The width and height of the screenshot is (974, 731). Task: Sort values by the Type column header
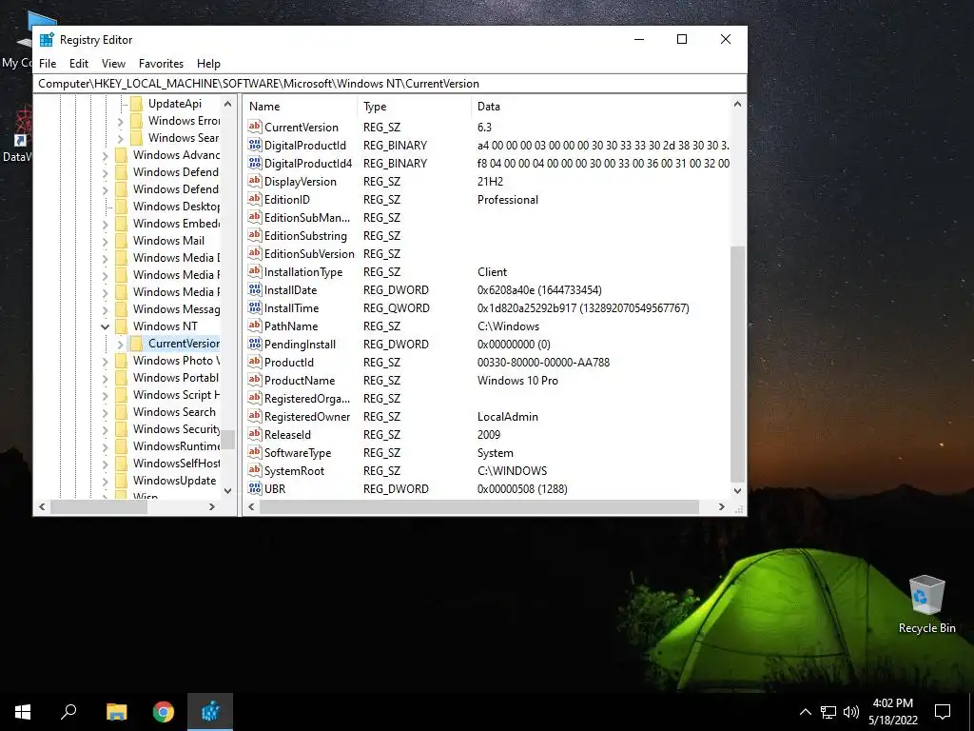pos(415,107)
